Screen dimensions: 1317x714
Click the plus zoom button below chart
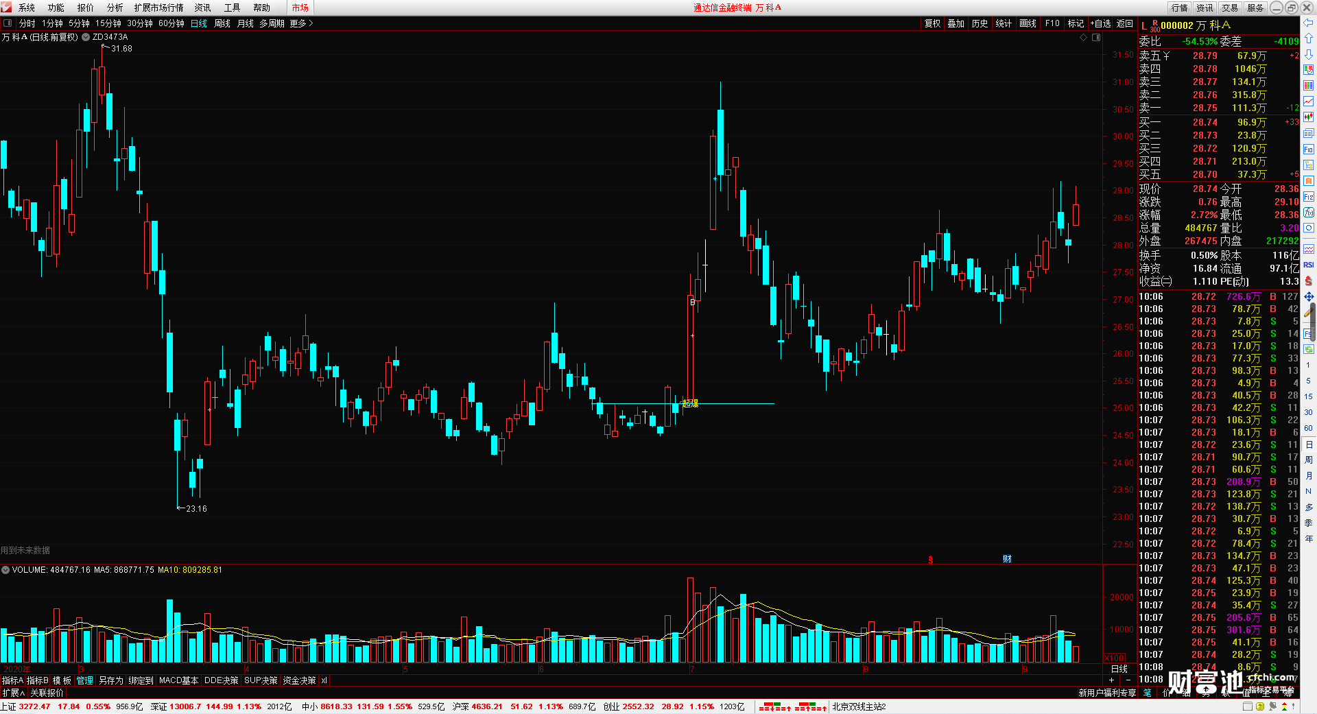point(1111,680)
